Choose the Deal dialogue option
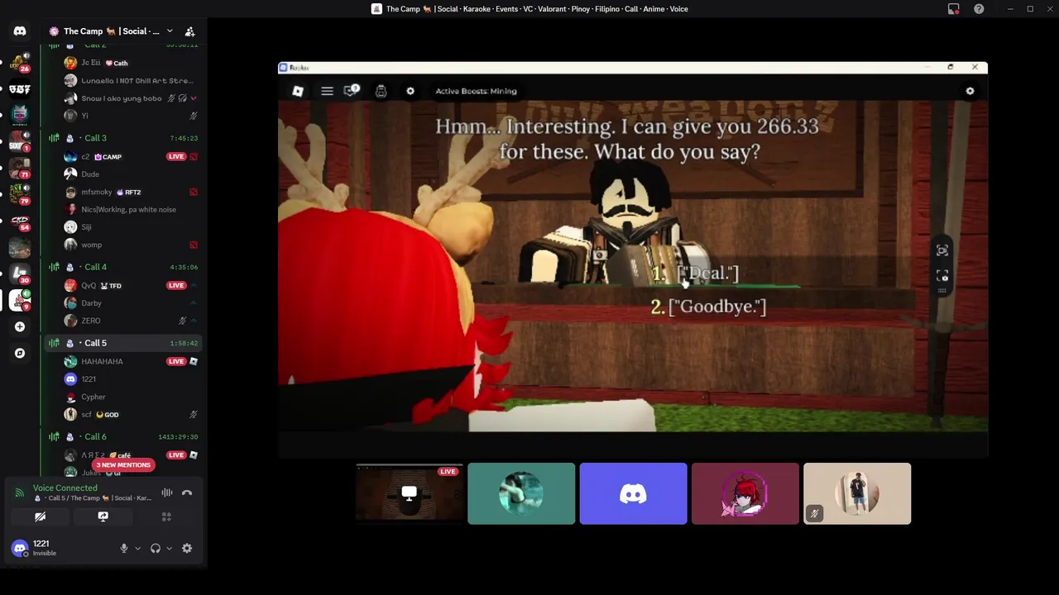 707,274
